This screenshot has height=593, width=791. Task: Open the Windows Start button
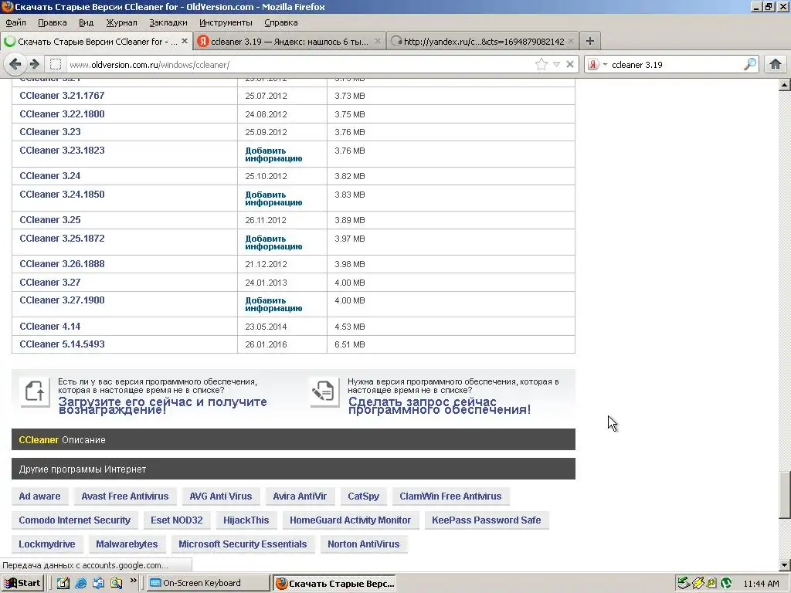(x=22, y=584)
